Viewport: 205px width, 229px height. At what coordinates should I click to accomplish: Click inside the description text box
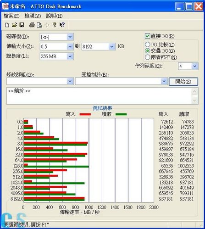click(x=99, y=96)
